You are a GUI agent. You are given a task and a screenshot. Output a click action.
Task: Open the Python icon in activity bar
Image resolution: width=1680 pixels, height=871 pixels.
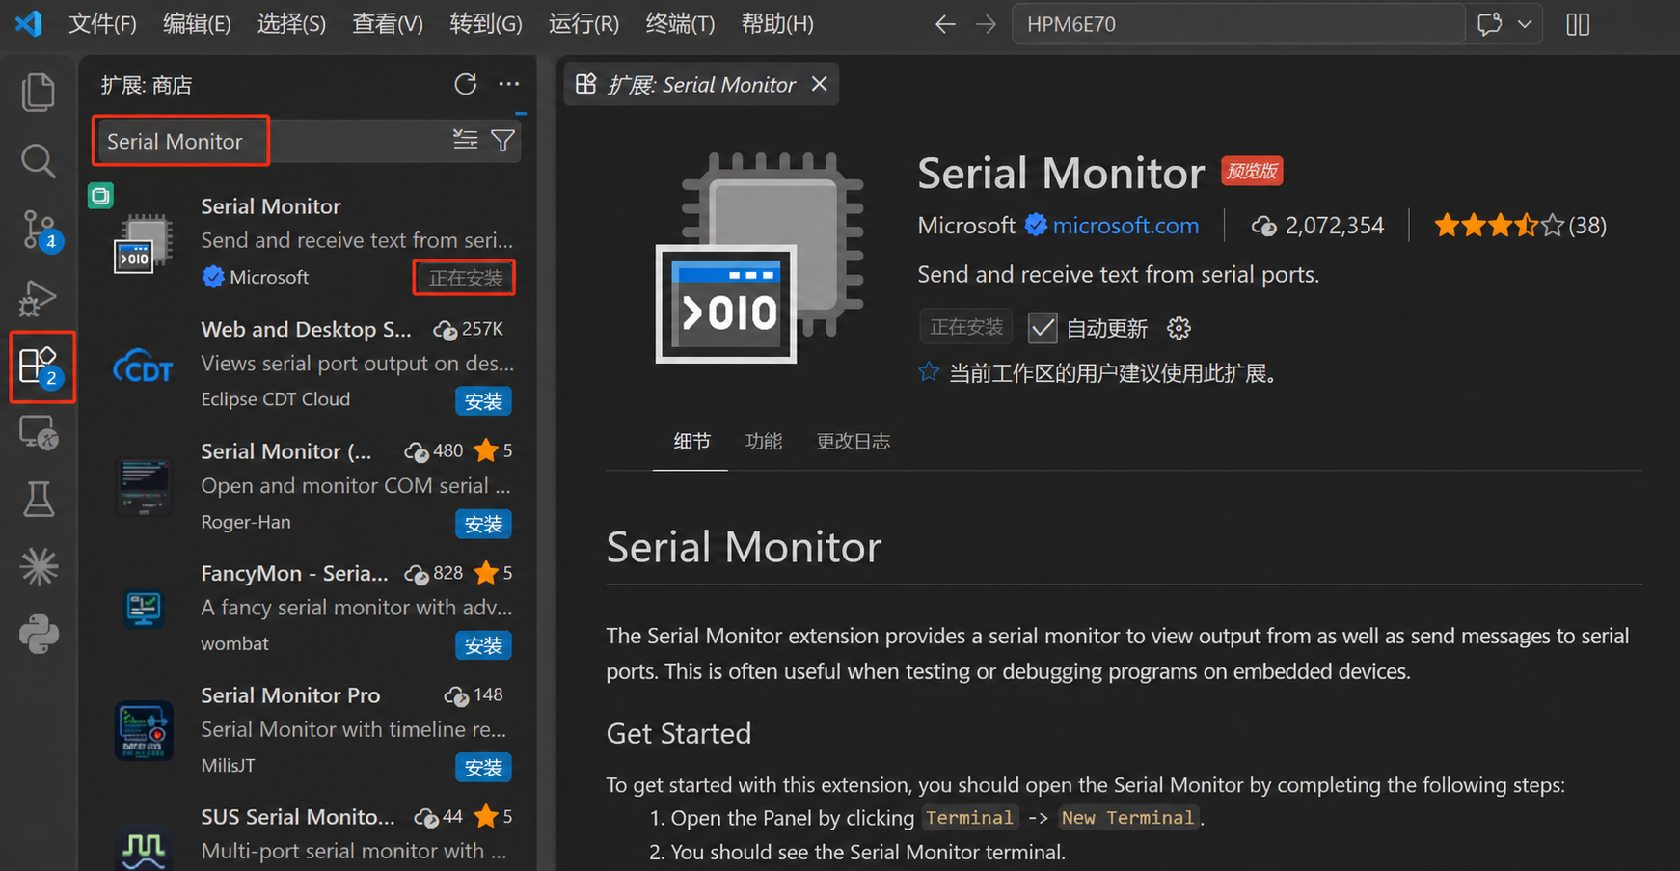[39, 635]
